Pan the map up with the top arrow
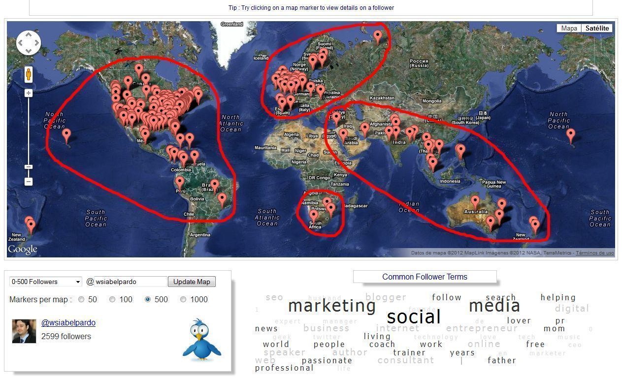 pyautogui.click(x=29, y=34)
